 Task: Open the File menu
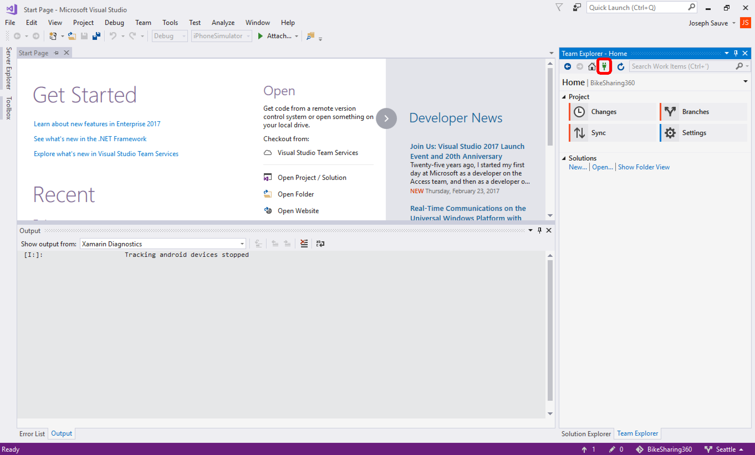(10, 23)
